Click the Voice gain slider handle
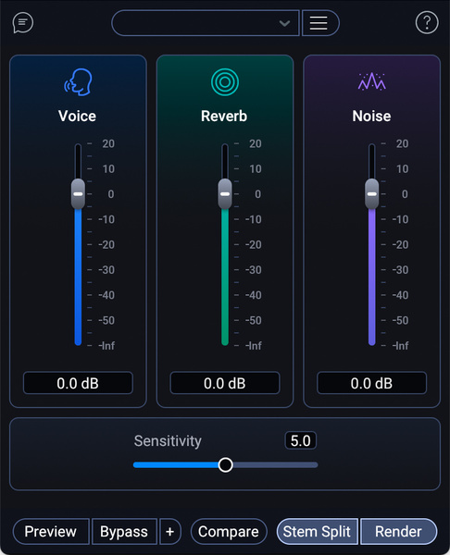450x555 pixels. [x=78, y=194]
